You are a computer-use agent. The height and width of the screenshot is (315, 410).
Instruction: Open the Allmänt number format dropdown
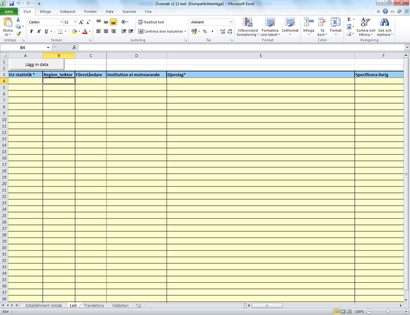(231, 22)
